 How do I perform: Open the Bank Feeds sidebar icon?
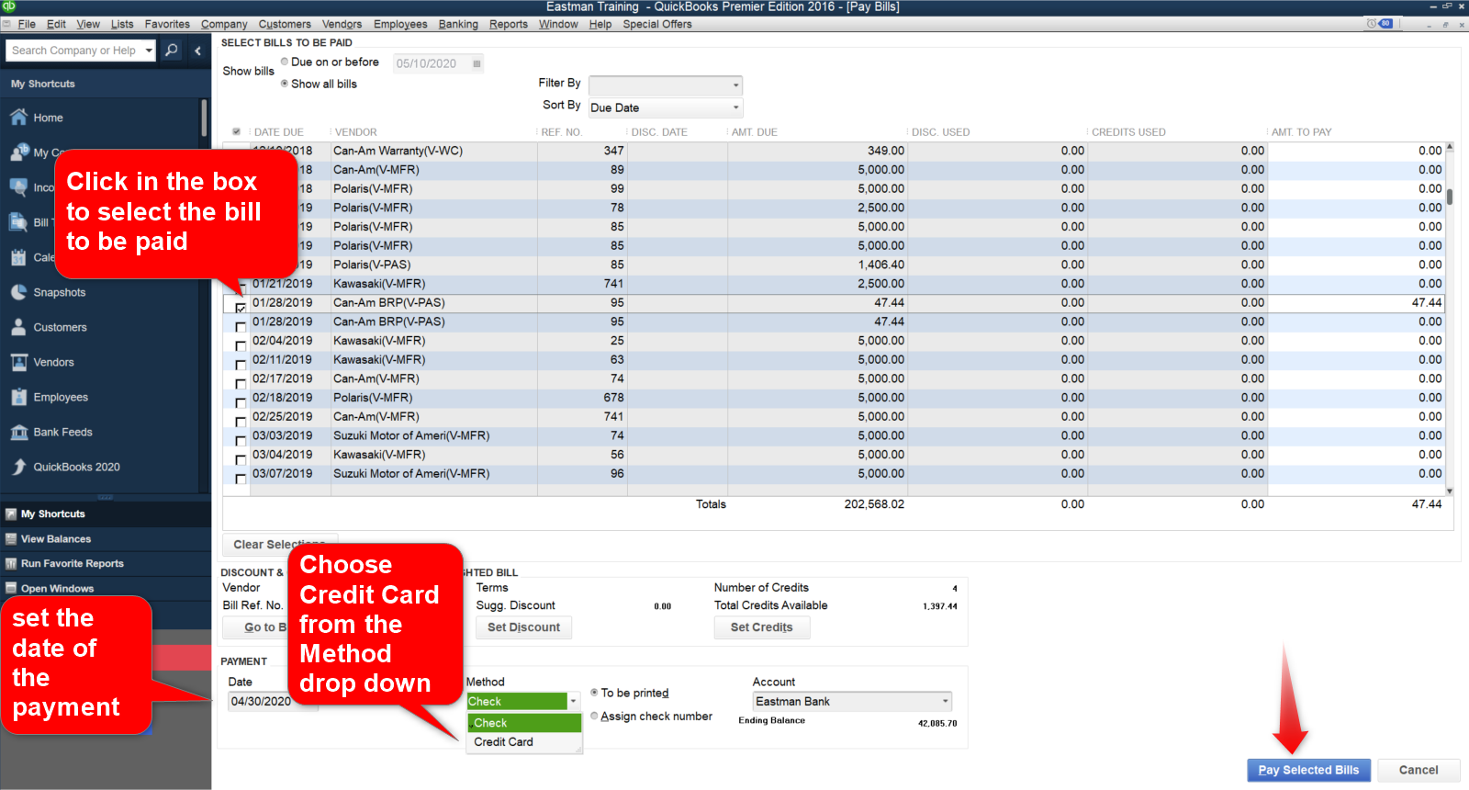point(18,432)
